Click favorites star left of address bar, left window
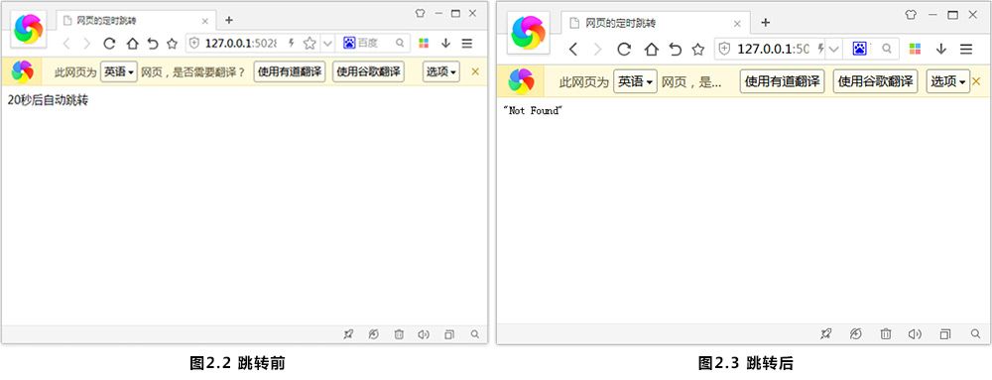The height and width of the screenshot is (380, 992). (172, 43)
